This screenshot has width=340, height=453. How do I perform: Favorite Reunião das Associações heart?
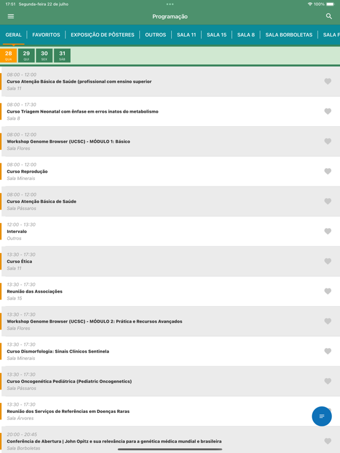pos(328,291)
